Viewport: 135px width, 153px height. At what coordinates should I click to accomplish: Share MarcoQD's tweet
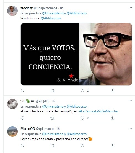[x=112, y=146]
